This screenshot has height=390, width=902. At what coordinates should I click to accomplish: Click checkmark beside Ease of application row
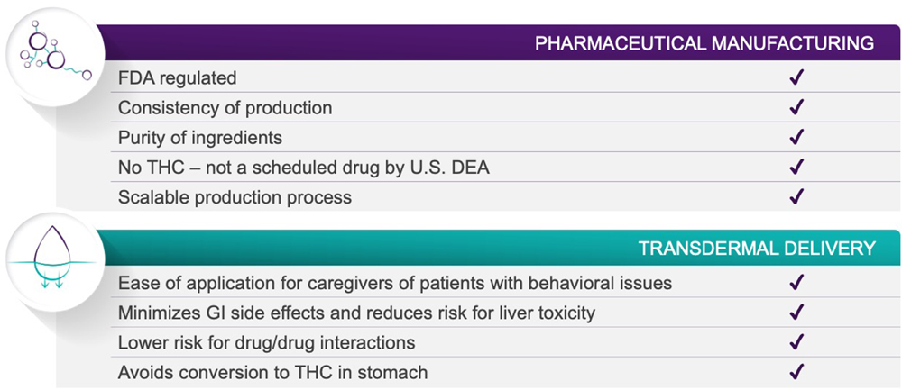click(796, 283)
